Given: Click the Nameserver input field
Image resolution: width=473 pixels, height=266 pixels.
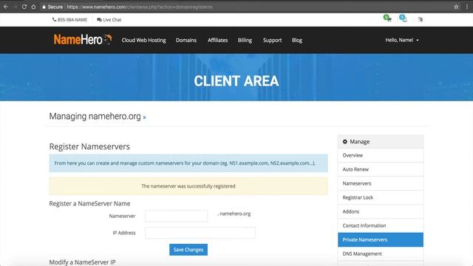Looking at the screenshot, I should click(x=176, y=216).
